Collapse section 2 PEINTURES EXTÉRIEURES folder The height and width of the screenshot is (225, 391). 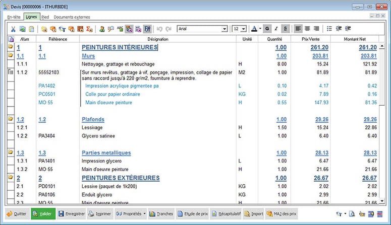(11, 177)
